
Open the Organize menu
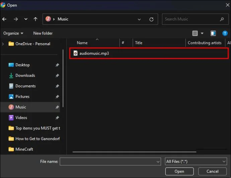coord(13,33)
